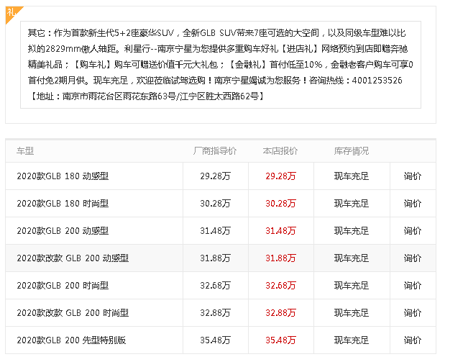Click the address text 南京市雨花台区雨花东路63号
The height and width of the screenshot is (362, 463).
(119, 96)
